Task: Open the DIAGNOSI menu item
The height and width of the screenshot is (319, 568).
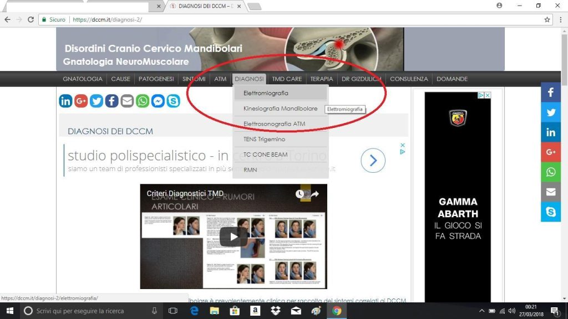Action: coord(249,79)
